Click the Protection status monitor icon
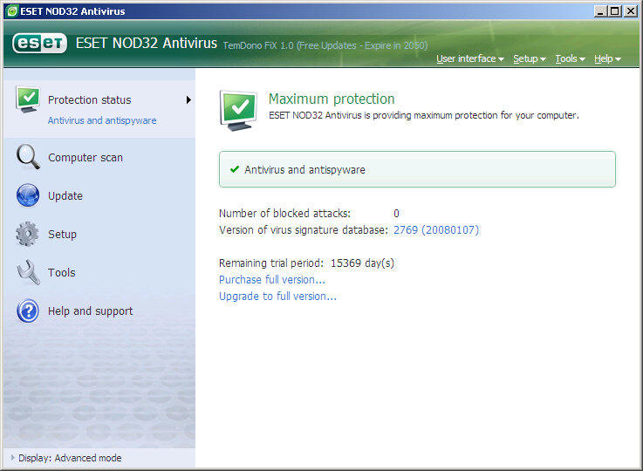The height and width of the screenshot is (471, 643). pos(27,100)
